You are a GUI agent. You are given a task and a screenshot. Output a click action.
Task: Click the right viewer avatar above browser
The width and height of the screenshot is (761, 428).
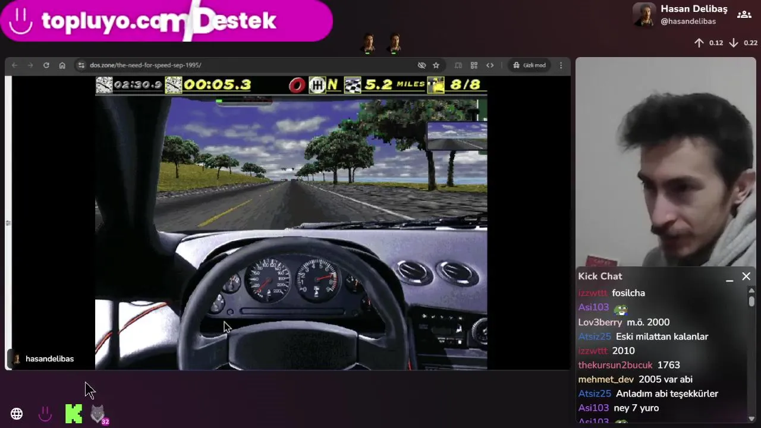point(394,43)
